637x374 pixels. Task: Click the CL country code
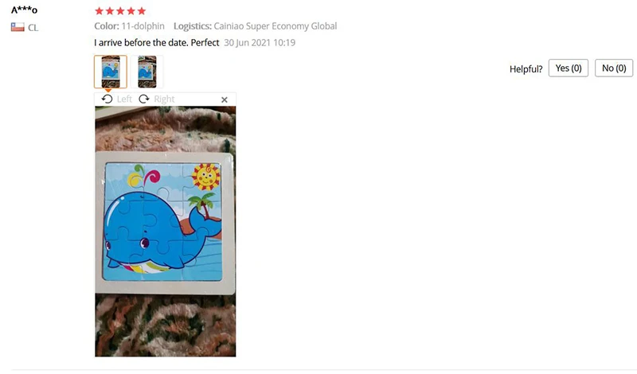(33, 28)
